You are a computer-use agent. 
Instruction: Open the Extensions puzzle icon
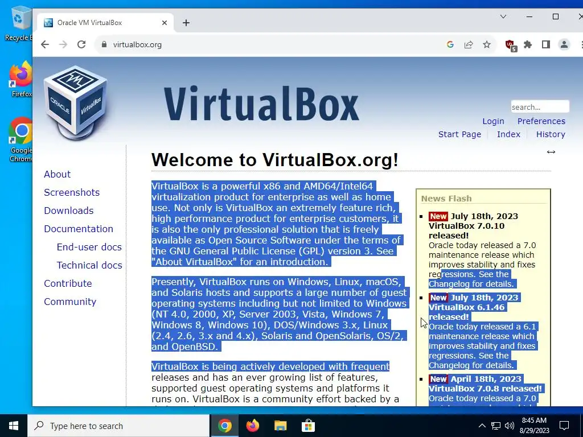pos(528,44)
